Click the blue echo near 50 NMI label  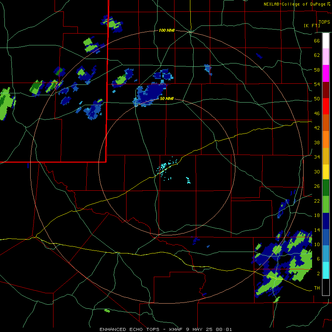(149, 94)
